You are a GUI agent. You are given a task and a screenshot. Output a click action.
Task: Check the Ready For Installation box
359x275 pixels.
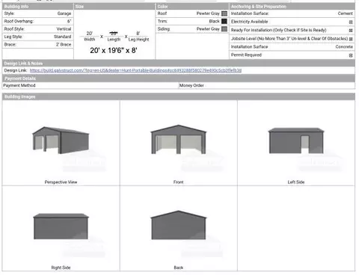tap(351, 31)
